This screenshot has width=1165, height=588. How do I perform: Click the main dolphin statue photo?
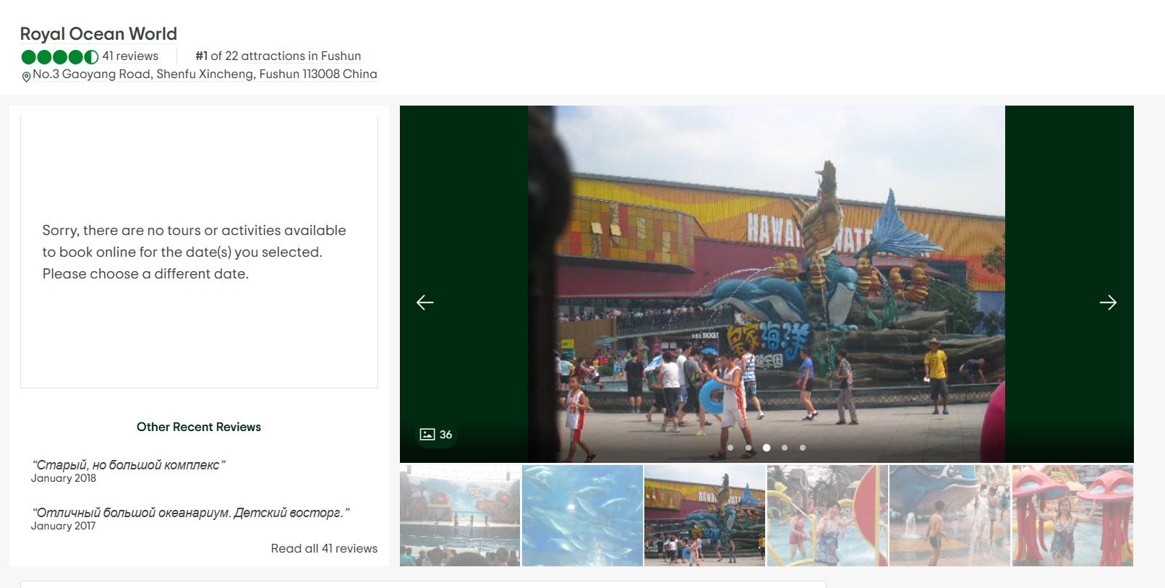[x=767, y=284]
